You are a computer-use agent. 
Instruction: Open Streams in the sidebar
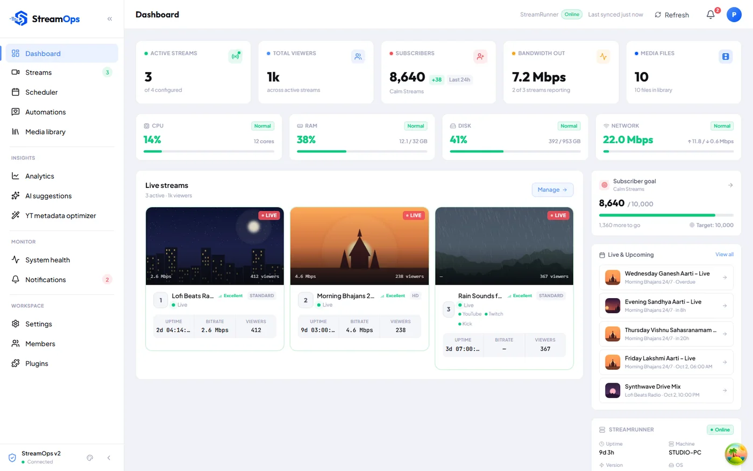(61, 73)
